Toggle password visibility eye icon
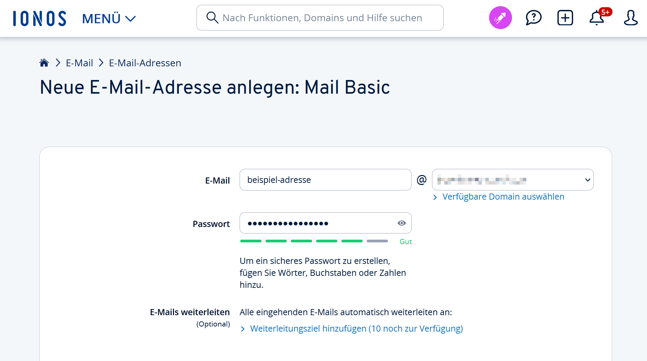Image resolution: width=647 pixels, height=361 pixels. [x=402, y=223]
